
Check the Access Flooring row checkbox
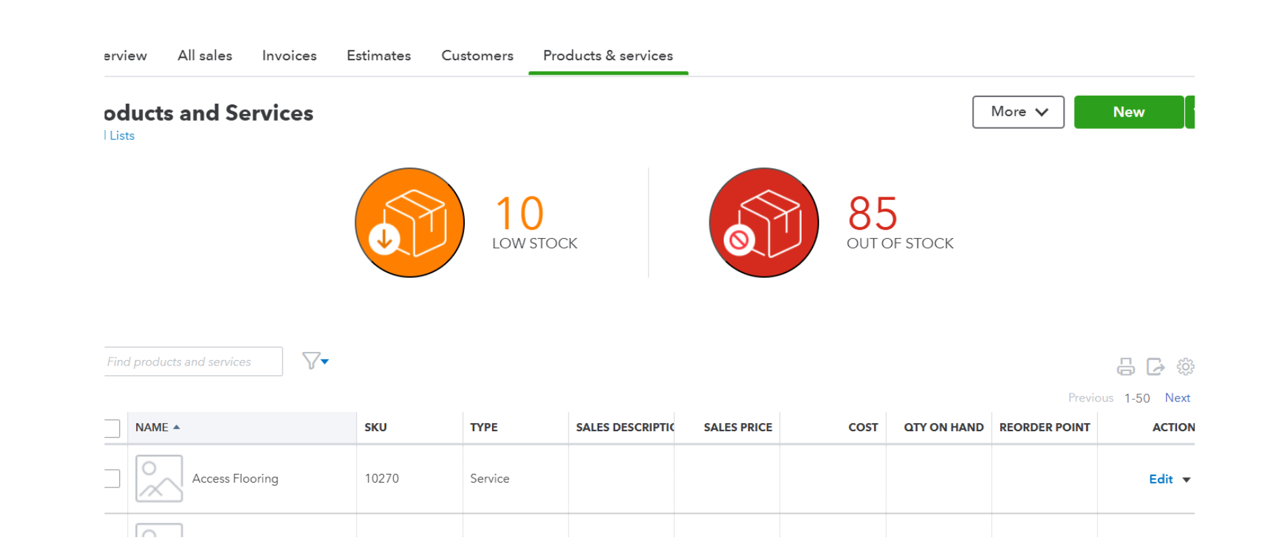[x=112, y=479]
